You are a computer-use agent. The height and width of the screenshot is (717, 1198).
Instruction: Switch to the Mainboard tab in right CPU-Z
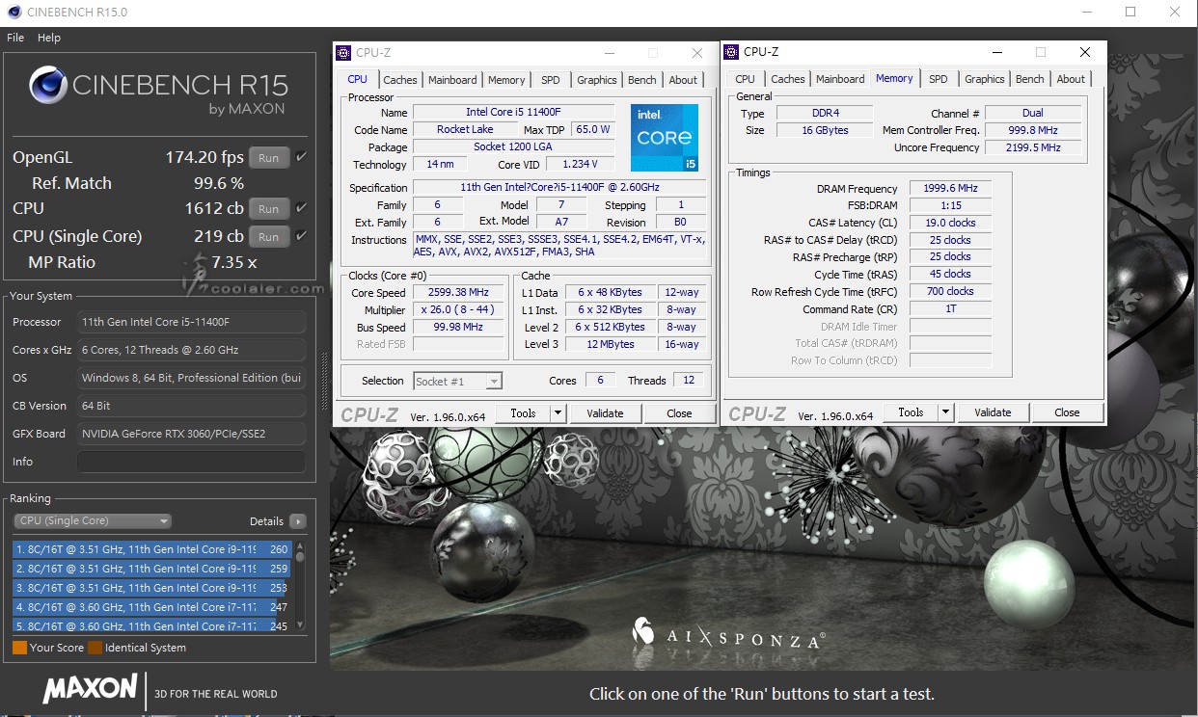[840, 79]
